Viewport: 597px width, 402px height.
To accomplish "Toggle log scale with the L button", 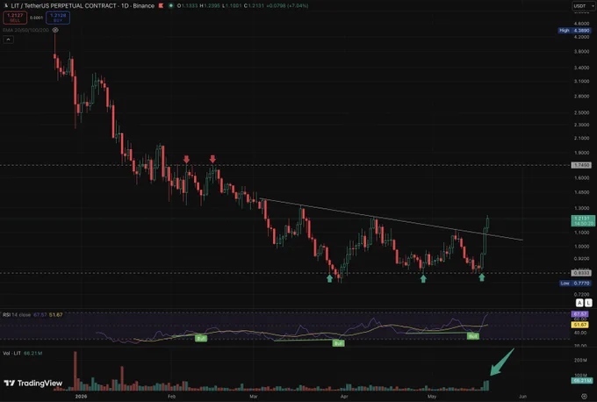I will [588, 303].
